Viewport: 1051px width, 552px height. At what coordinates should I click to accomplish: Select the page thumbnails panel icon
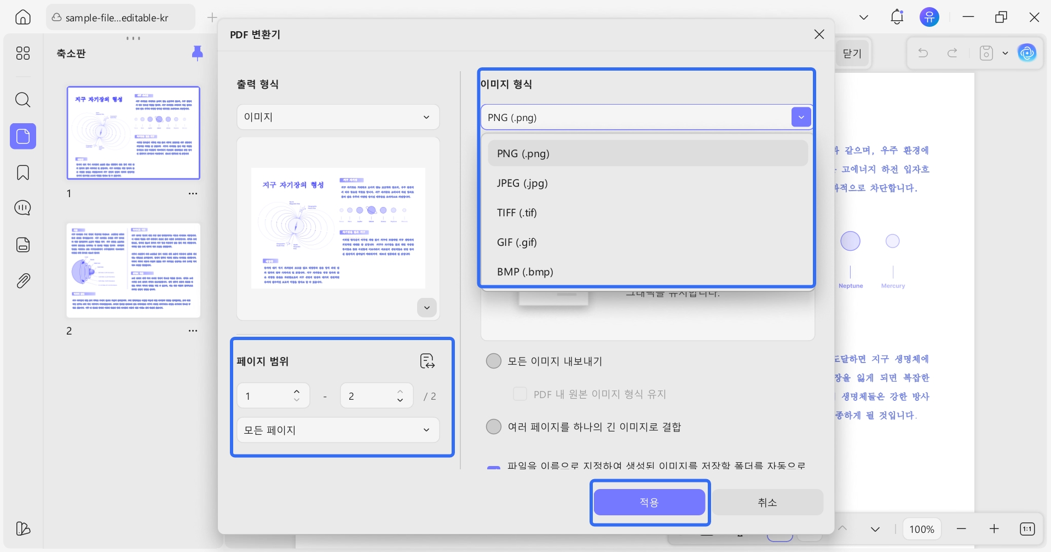tap(23, 136)
